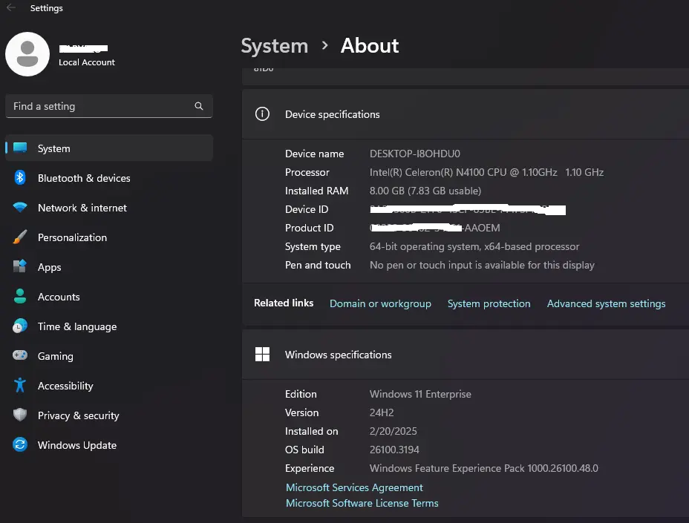Open the Windows Update sync icon
Screen dimensions: 689x523
[x=20, y=444]
